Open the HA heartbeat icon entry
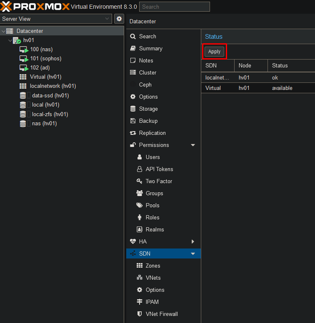Viewport: 315px width, 323px height. pyautogui.click(x=133, y=242)
